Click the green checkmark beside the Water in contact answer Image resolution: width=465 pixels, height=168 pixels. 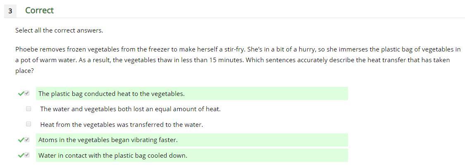[x=21, y=156]
